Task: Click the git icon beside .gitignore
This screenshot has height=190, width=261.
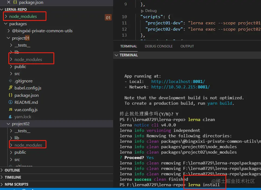Action: (11, 81)
